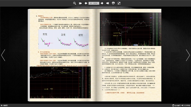Screen dimensions: 191x107
Task: Click the 常变 急变 缓变 pattern diagram
Action: 64,39
